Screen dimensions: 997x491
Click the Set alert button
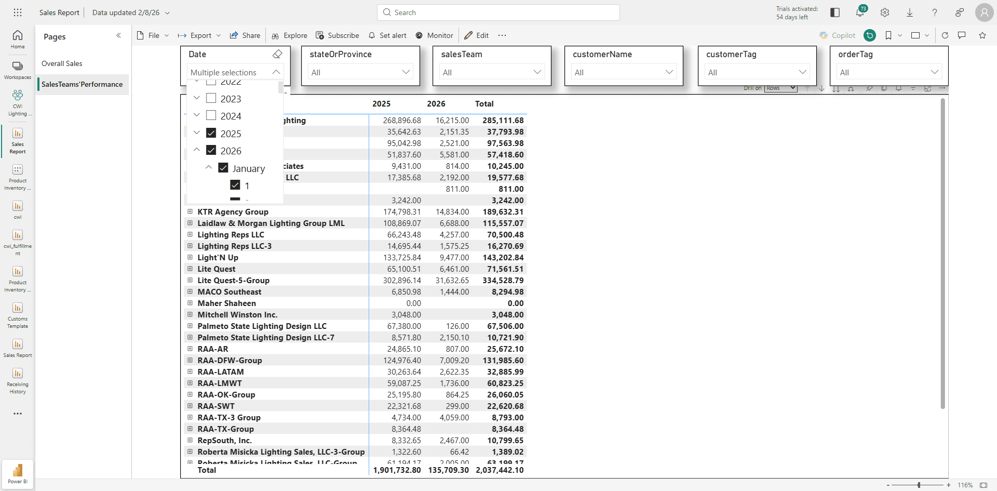pos(387,35)
